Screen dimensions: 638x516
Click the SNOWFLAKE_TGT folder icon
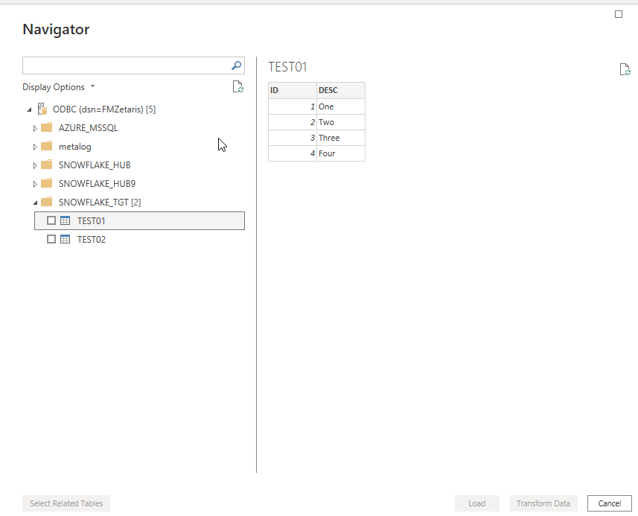[x=47, y=202]
